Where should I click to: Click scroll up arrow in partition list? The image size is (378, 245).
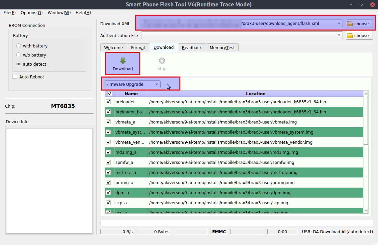click(366, 93)
